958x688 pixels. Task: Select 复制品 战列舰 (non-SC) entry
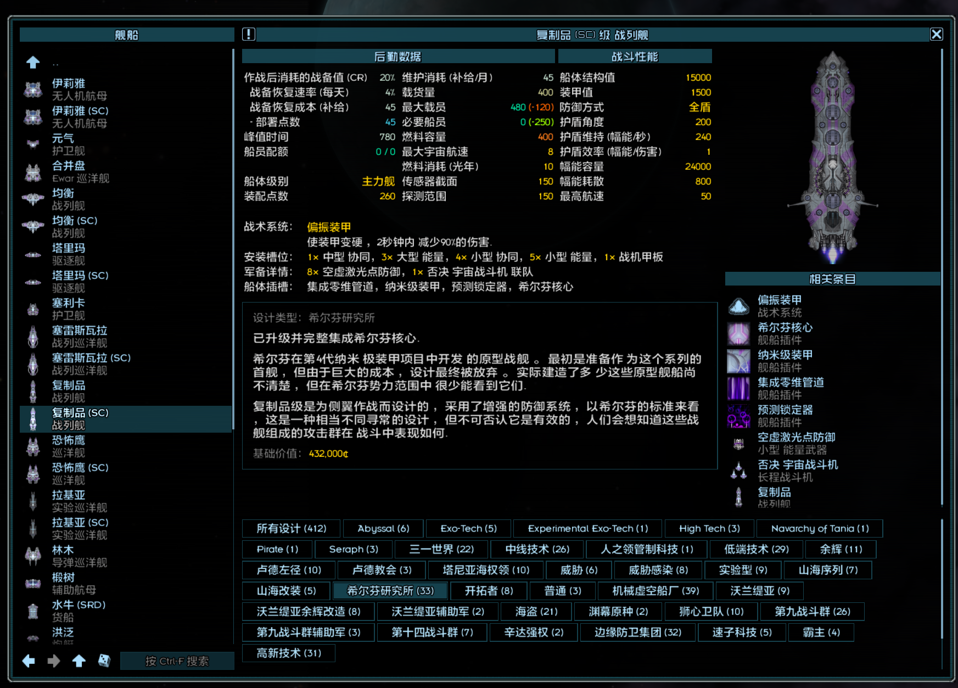126,391
